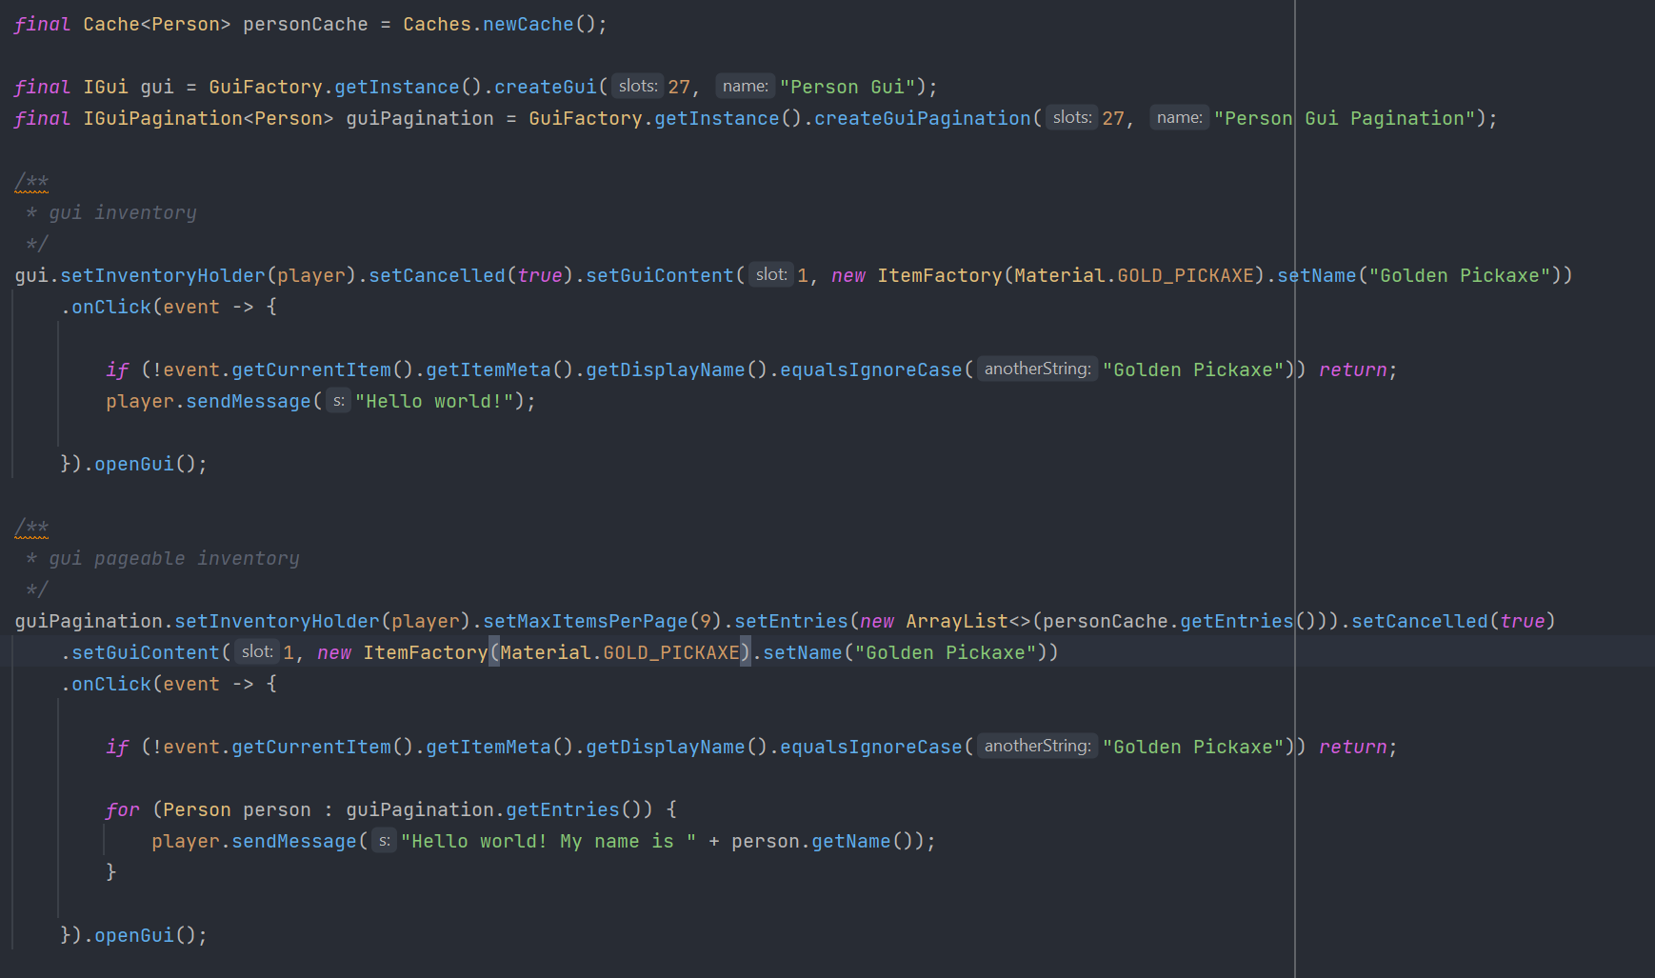
Task: Click the "Person Gui" string literal
Action: click(x=847, y=87)
